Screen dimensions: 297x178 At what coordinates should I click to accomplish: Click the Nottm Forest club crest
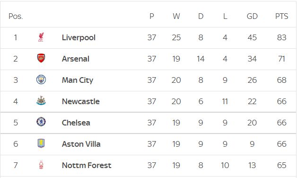pos(41,165)
